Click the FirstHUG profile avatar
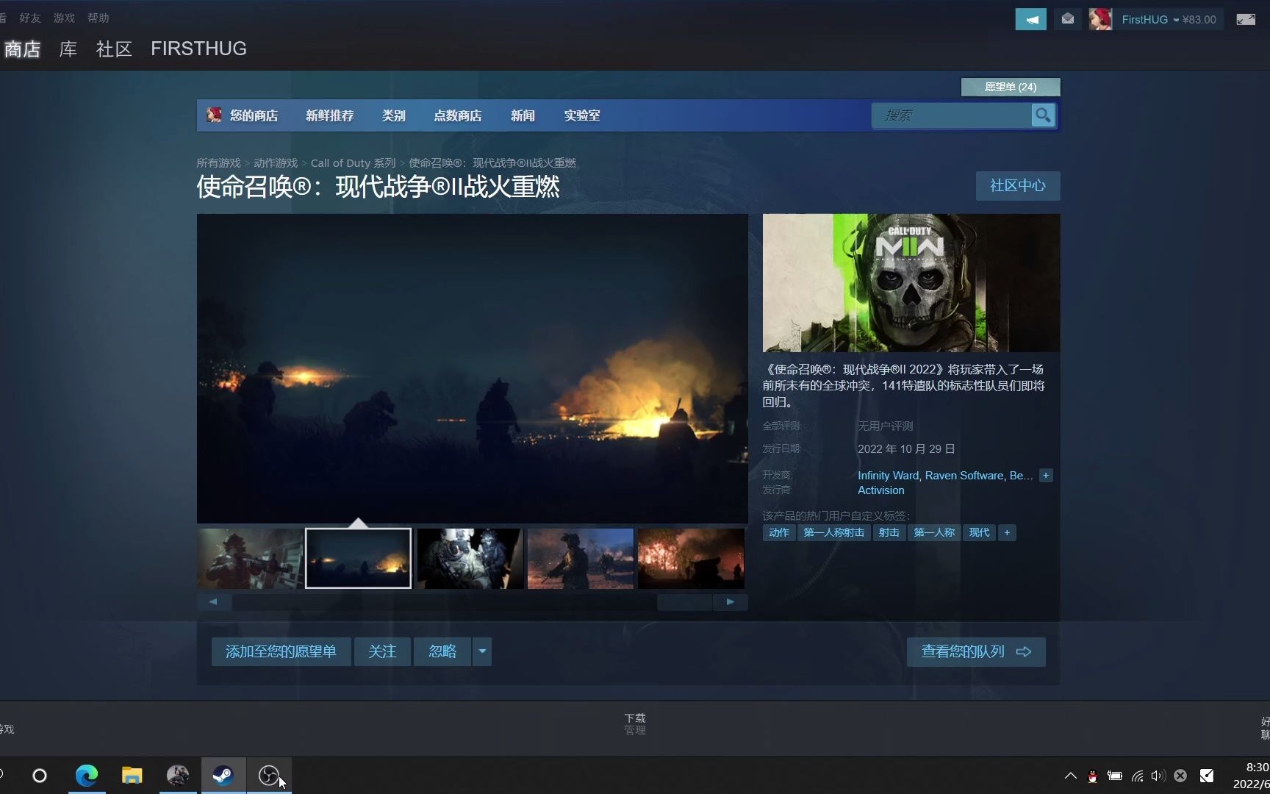This screenshot has height=794, width=1270. coord(1100,20)
